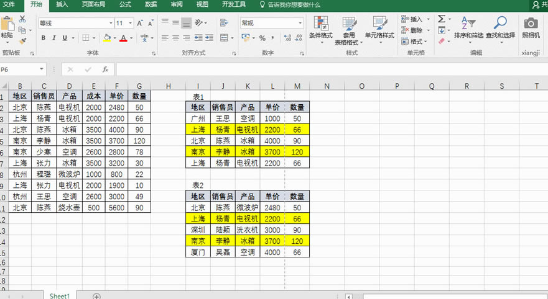
Task: Click the Clear eraser icon
Action: point(442,41)
